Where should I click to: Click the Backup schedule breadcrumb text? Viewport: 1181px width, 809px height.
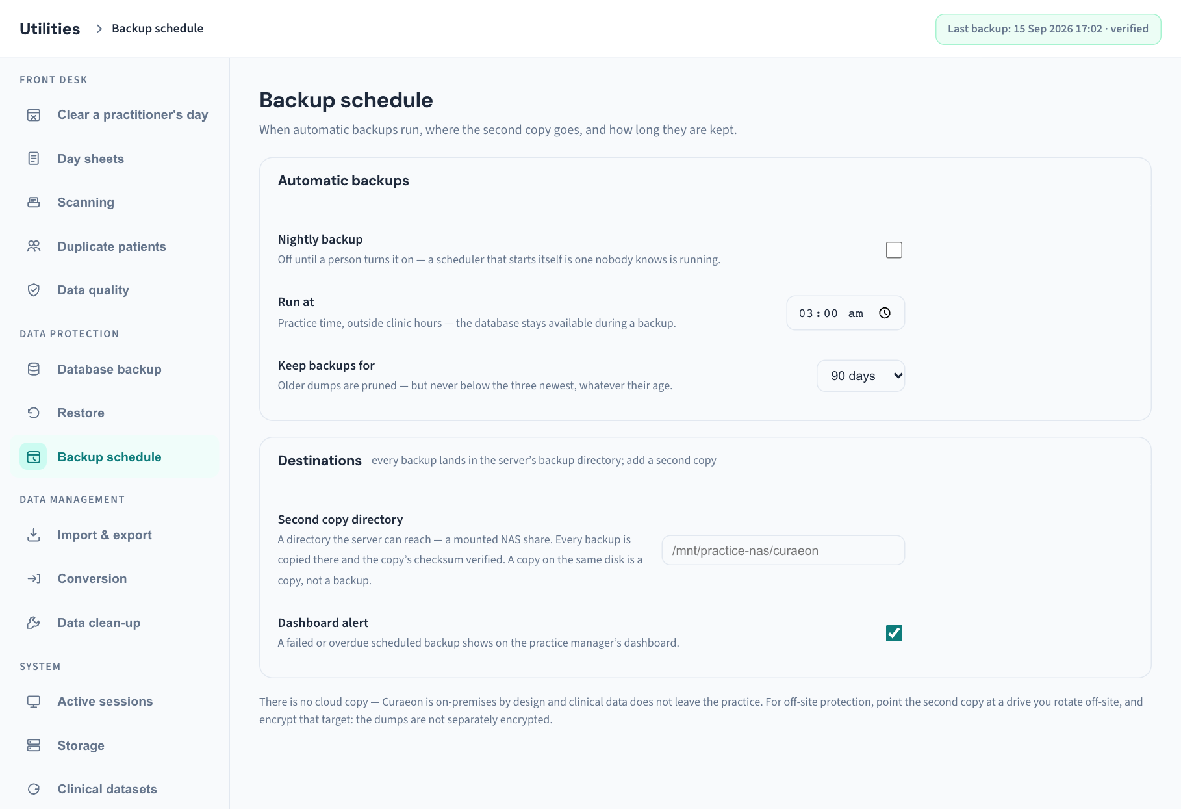coord(157,29)
